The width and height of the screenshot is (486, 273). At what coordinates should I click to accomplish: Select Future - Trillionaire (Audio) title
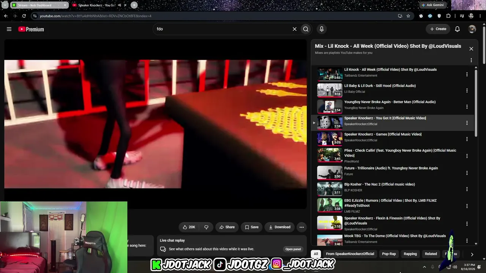[x=391, y=168]
